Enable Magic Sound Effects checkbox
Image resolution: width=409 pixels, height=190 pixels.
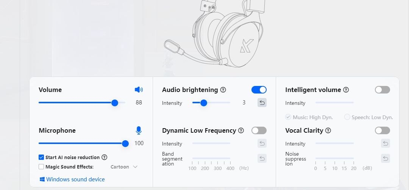(41, 167)
